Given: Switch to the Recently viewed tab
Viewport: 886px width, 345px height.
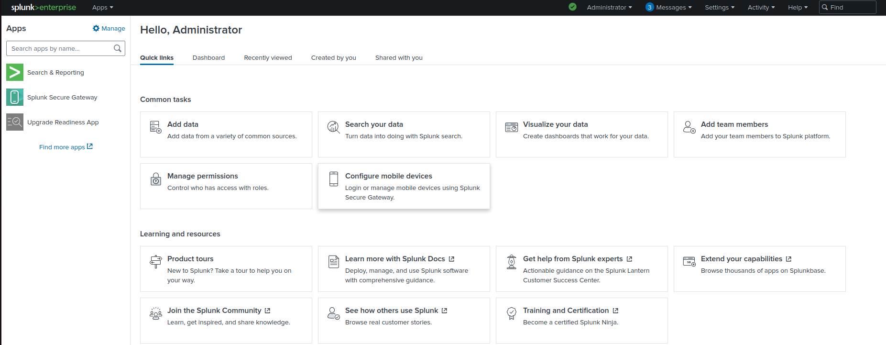Looking at the screenshot, I should 268,58.
